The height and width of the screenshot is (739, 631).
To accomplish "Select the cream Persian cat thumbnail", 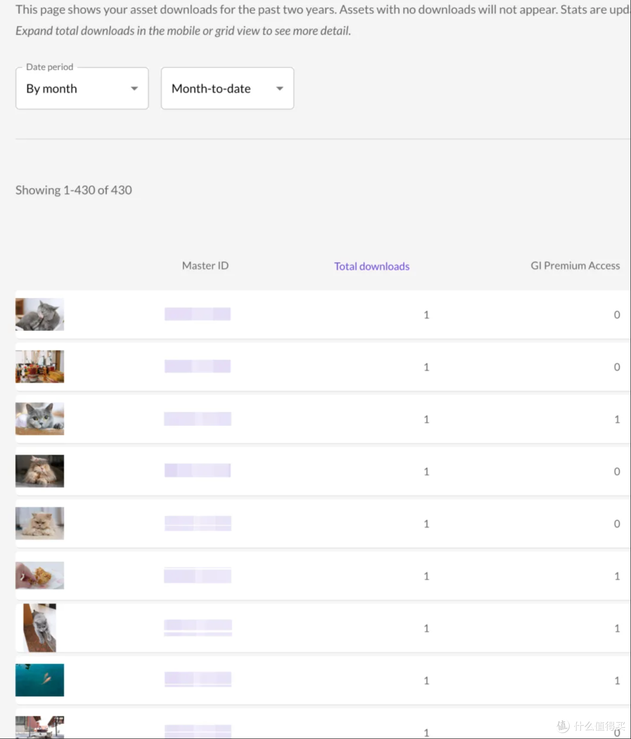I will coord(40,523).
